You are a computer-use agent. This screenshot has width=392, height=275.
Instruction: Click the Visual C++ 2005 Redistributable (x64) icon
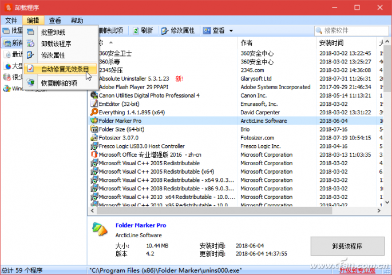(94, 172)
